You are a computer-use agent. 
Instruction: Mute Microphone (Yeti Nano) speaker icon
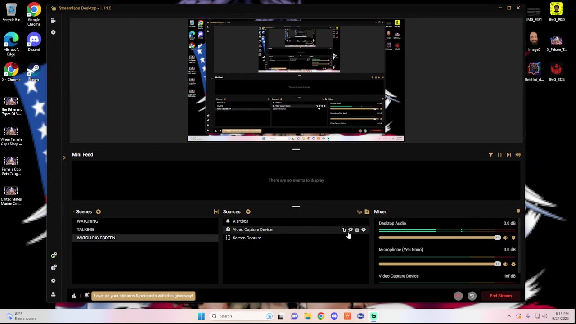pos(505,264)
